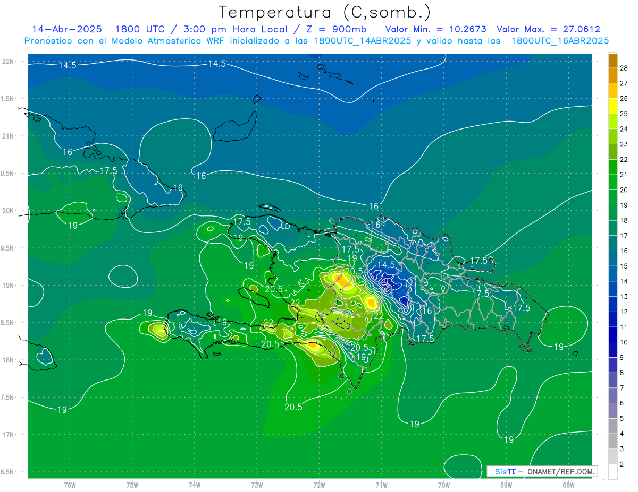Click the 22N latitude axis label
This screenshot has width=638, height=492.
[9, 62]
